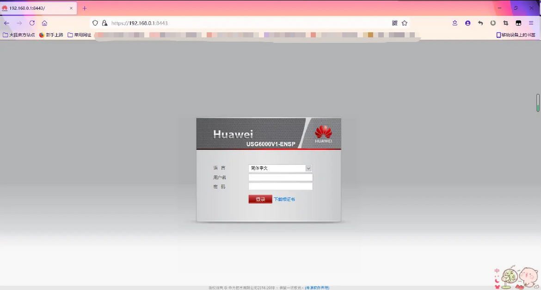541x290 pixels.
Task: Expand the 语言 language dropdown
Action: (281, 168)
